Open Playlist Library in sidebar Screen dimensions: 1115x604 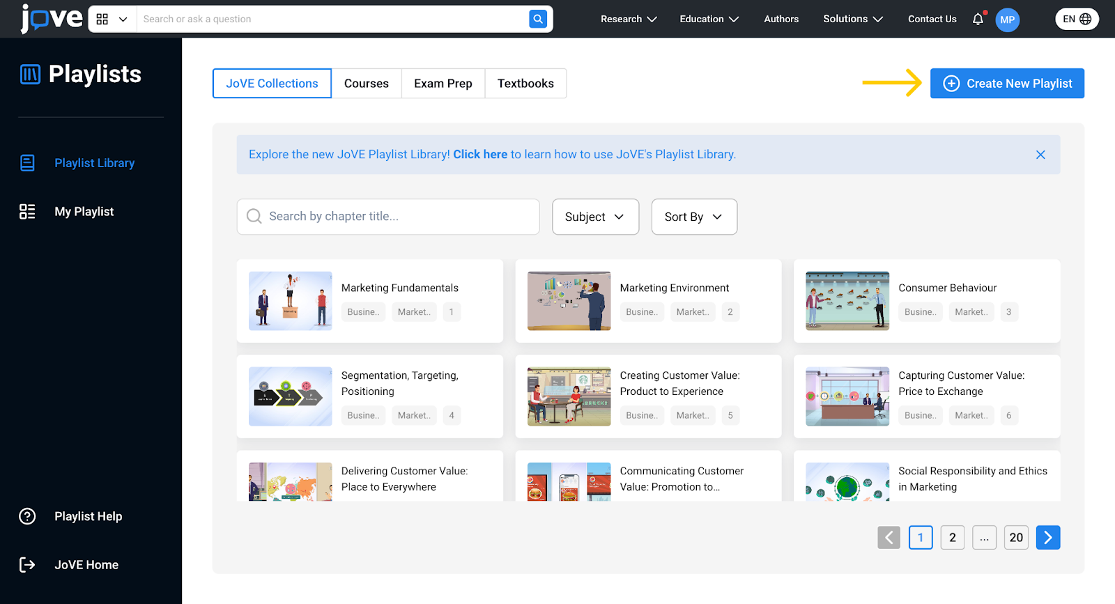(95, 163)
